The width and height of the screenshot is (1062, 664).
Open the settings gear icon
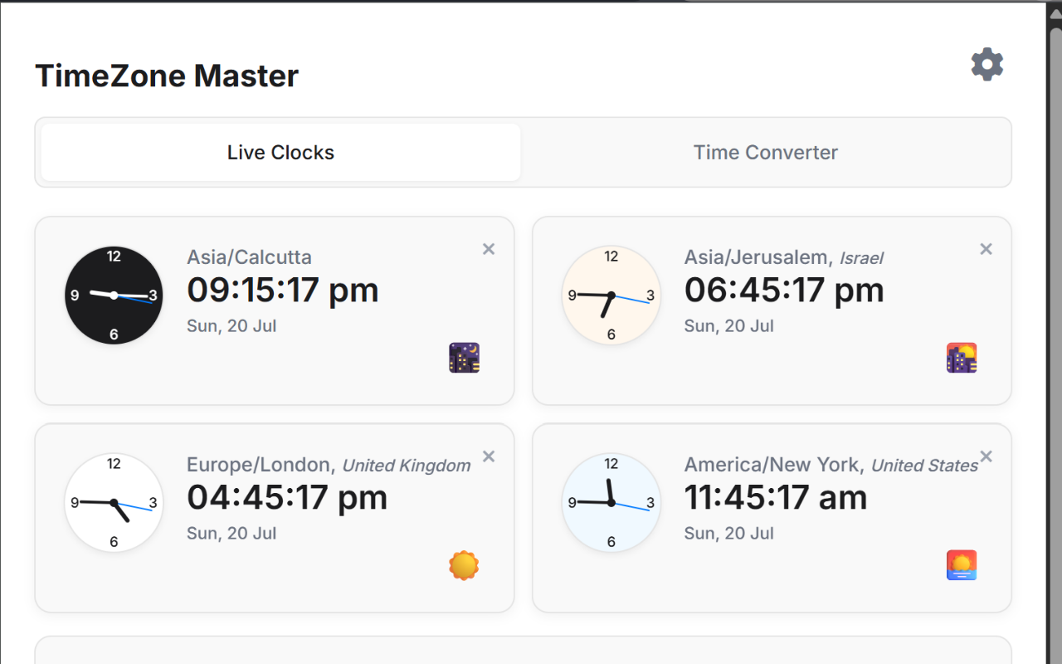[986, 64]
